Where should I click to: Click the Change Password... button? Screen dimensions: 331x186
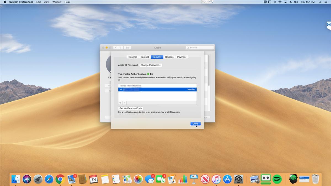pyautogui.click(x=151, y=65)
